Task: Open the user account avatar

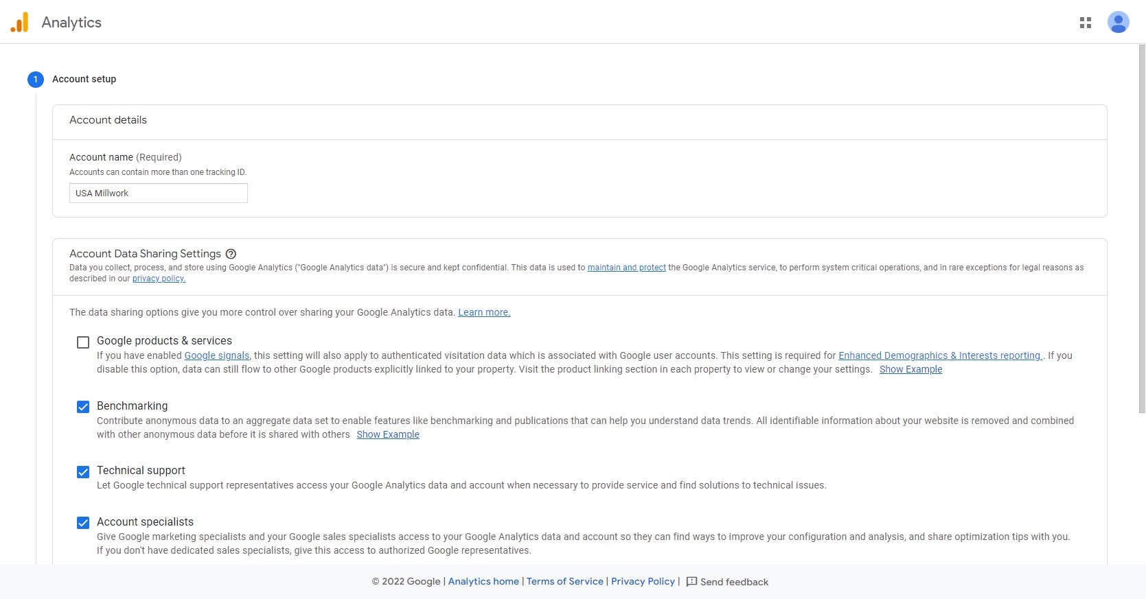Action: 1119,23
